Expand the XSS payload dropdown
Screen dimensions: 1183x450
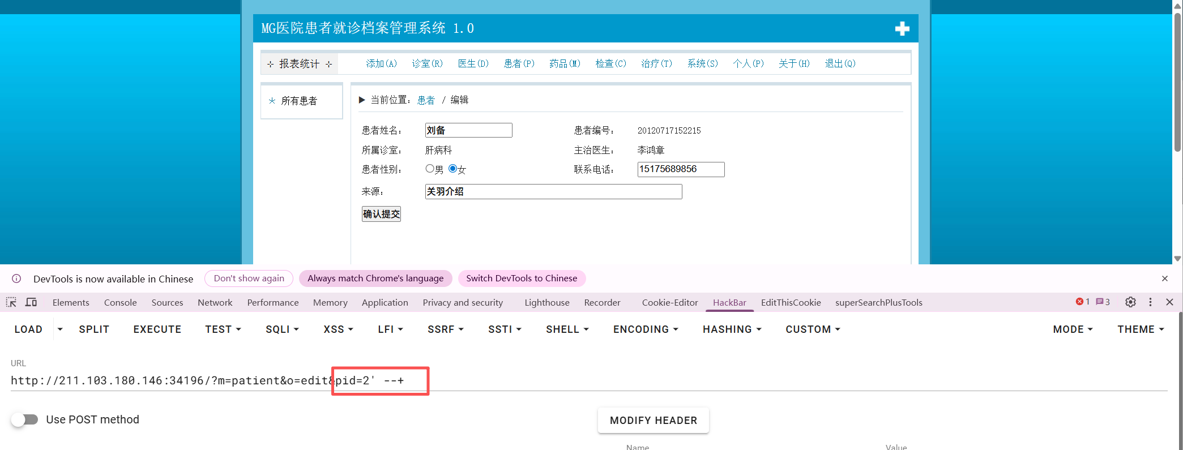coord(338,329)
